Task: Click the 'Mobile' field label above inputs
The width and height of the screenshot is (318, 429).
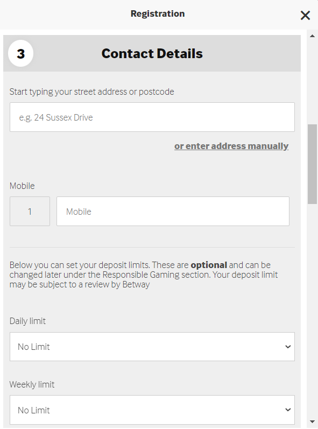Action: click(x=22, y=186)
